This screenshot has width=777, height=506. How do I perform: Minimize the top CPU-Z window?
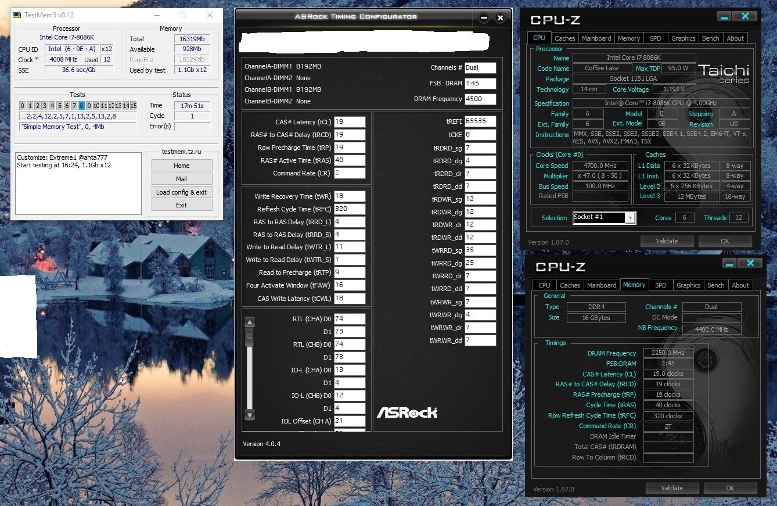pos(724,16)
